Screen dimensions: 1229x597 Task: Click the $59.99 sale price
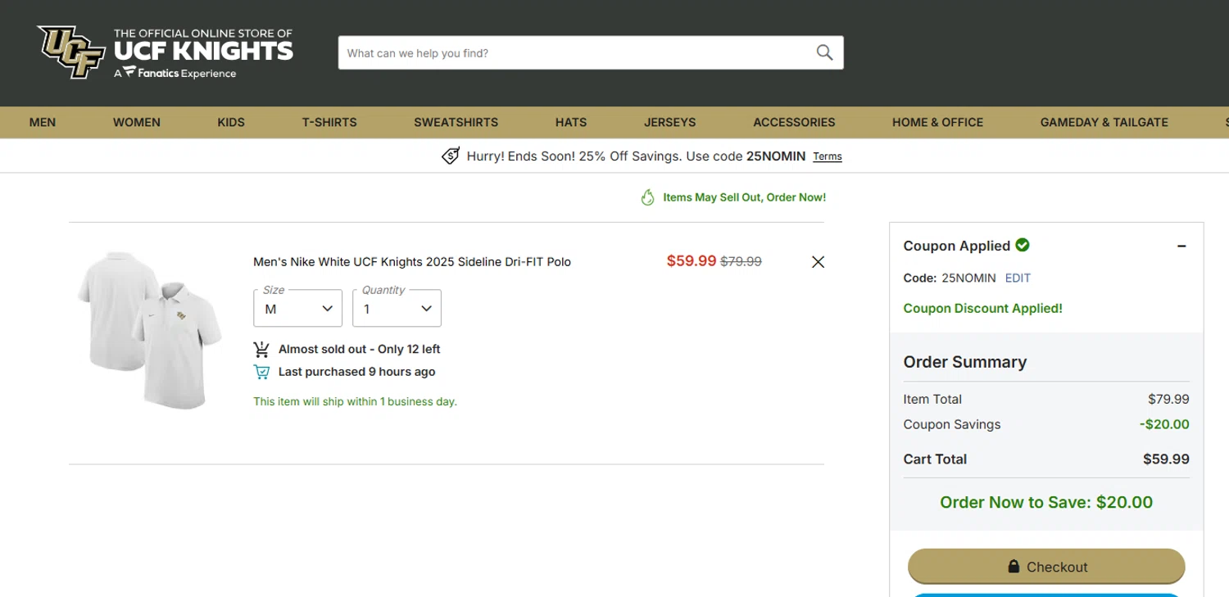coord(692,261)
